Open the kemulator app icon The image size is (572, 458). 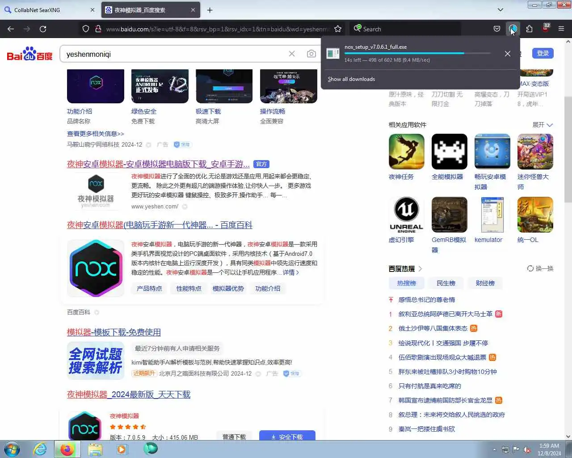tap(492, 215)
